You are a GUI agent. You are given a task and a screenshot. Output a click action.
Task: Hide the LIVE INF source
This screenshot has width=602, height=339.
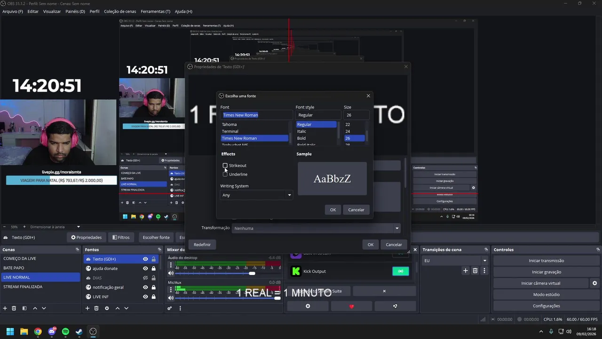click(145, 297)
